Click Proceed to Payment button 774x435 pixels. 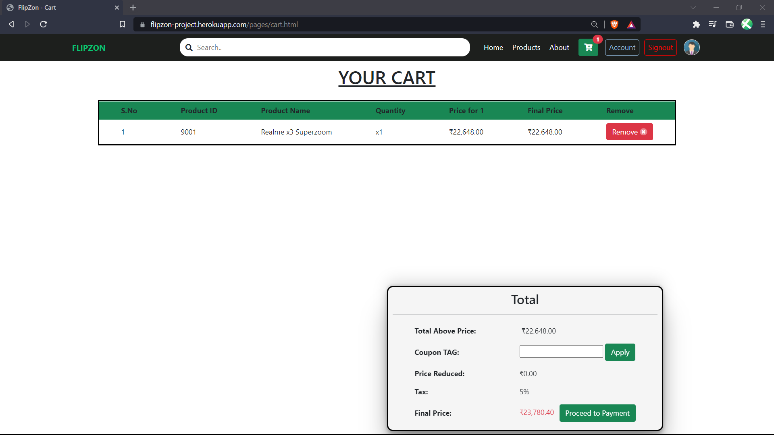[597, 413]
